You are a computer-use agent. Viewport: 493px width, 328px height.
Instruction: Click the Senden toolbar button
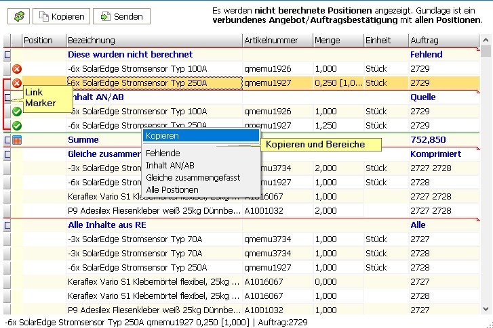tap(121, 16)
